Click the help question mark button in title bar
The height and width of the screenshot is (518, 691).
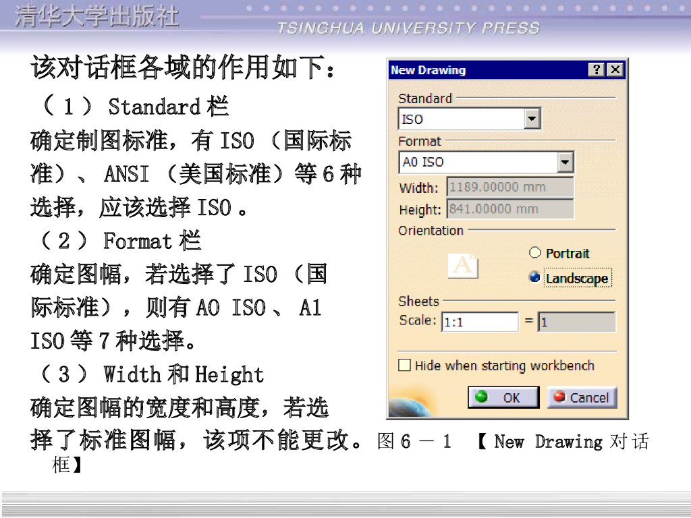pyautogui.click(x=597, y=70)
